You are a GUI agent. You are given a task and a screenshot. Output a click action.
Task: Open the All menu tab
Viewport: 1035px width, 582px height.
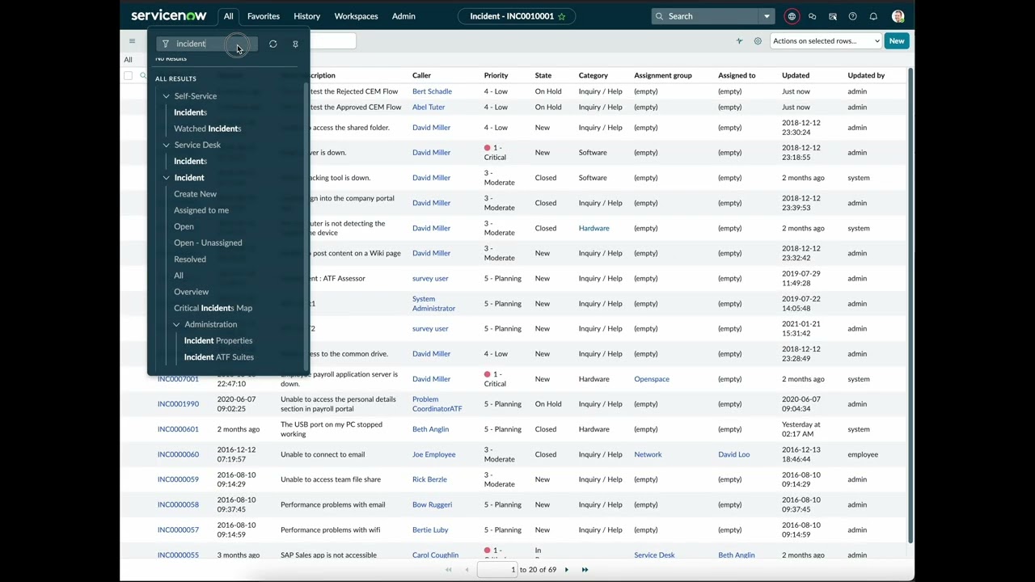point(229,16)
